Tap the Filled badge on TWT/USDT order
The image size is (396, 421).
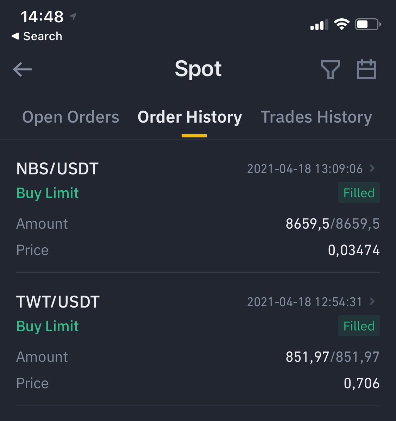(359, 326)
